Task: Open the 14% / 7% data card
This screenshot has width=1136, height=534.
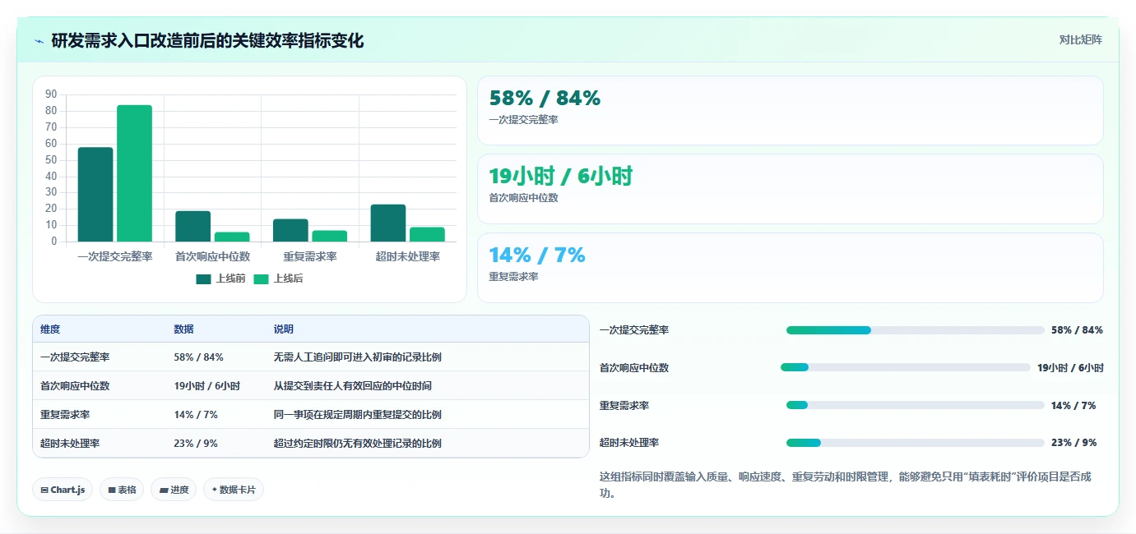Action: (791, 268)
